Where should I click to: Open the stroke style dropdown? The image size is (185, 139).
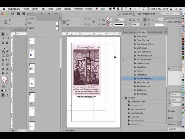(x=125, y=24)
